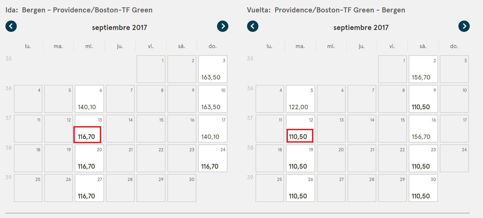
Task: Pick return September 9 fare 110,50
Action: (x=423, y=99)
